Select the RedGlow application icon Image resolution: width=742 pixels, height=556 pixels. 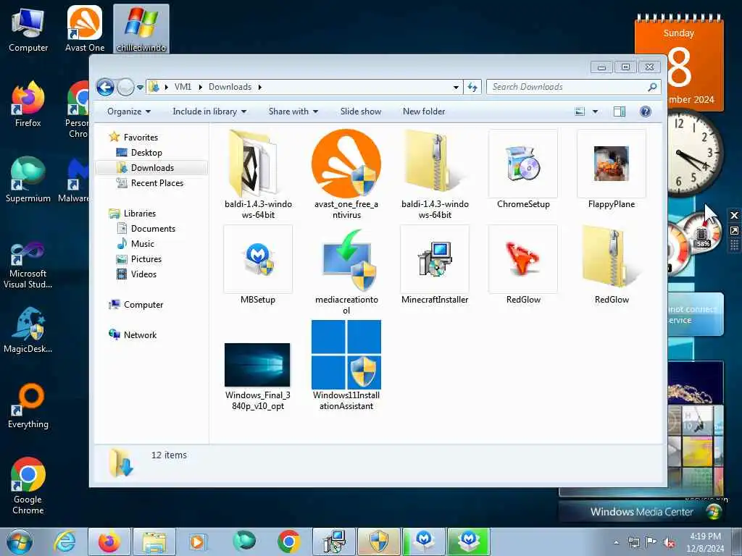point(523,259)
